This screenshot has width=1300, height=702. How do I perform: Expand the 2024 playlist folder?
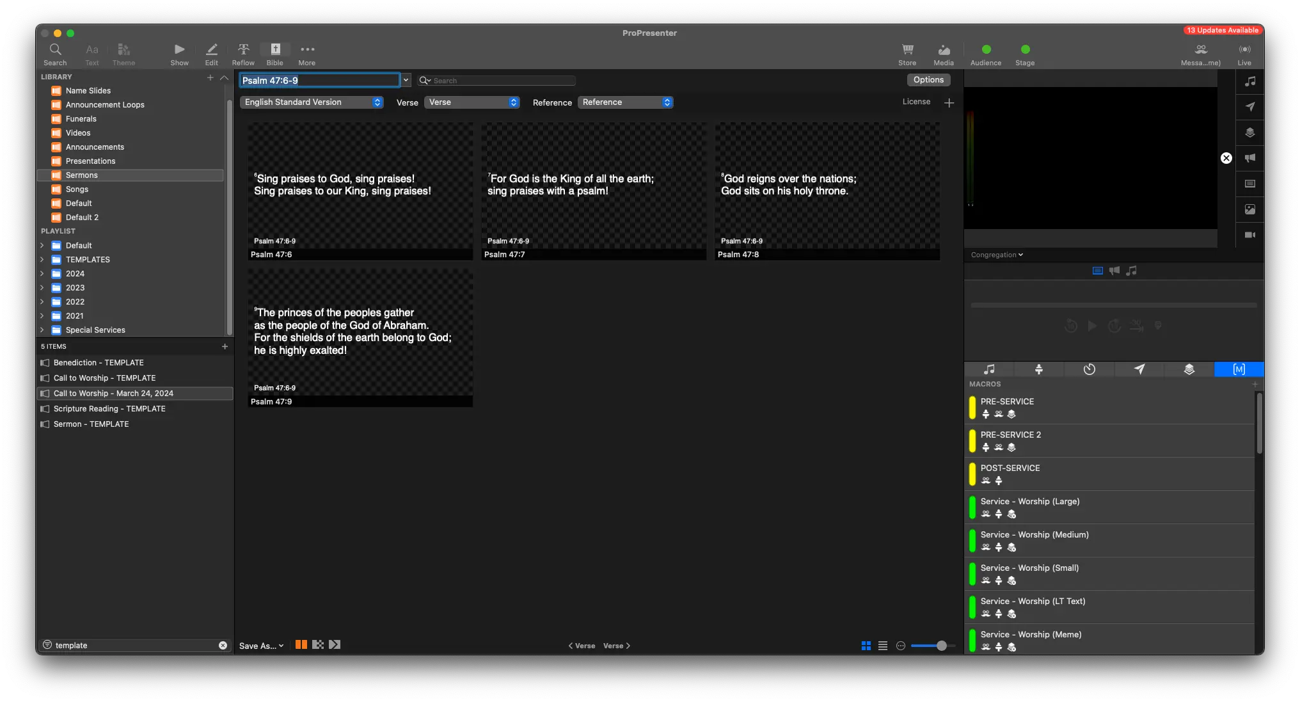tap(42, 274)
